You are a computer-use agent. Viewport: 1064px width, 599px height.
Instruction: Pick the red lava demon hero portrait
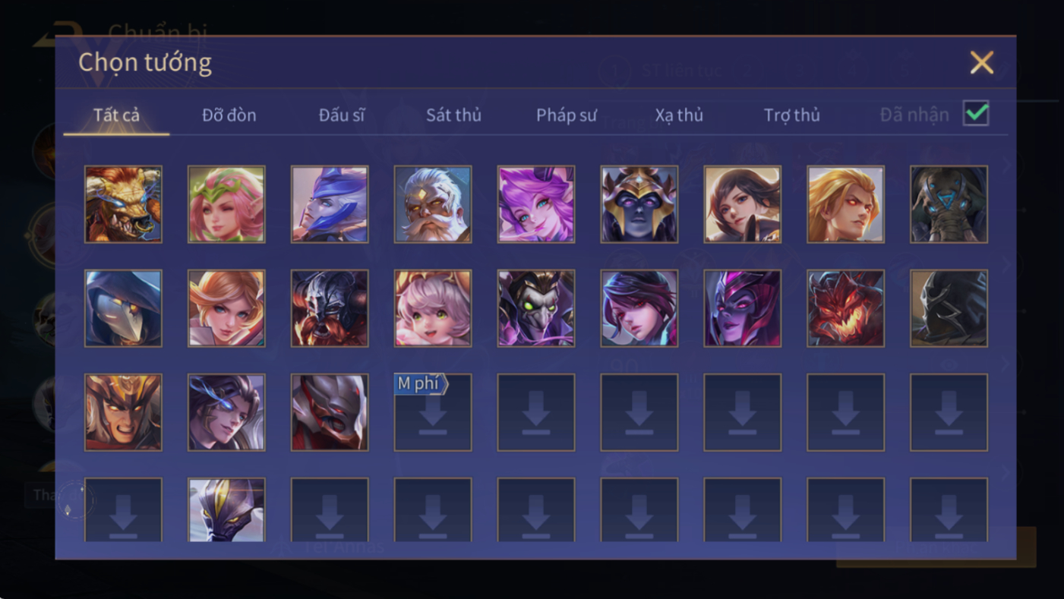pos(846,308)
